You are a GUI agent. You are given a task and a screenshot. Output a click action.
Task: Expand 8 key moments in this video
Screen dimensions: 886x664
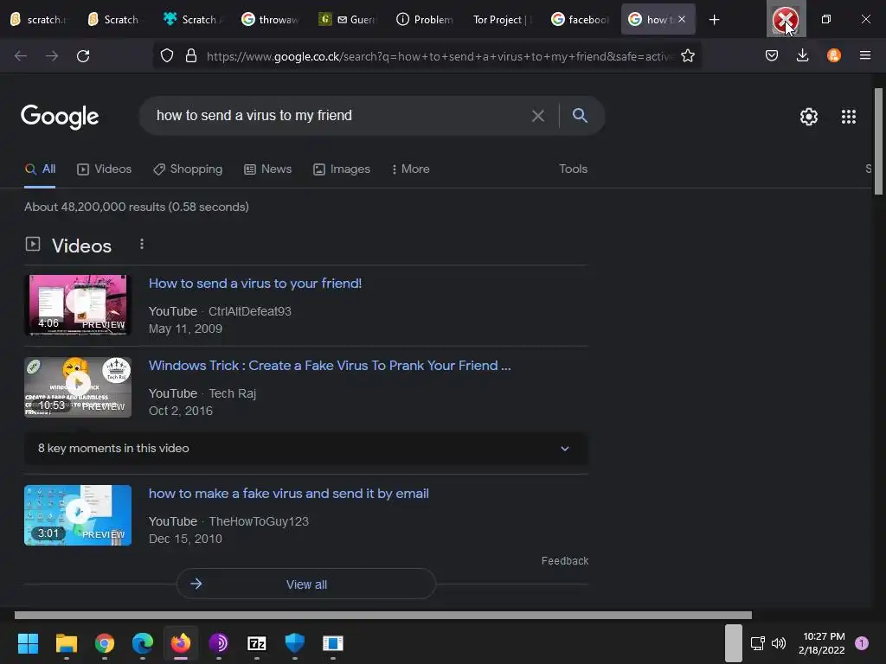[306, 449]
